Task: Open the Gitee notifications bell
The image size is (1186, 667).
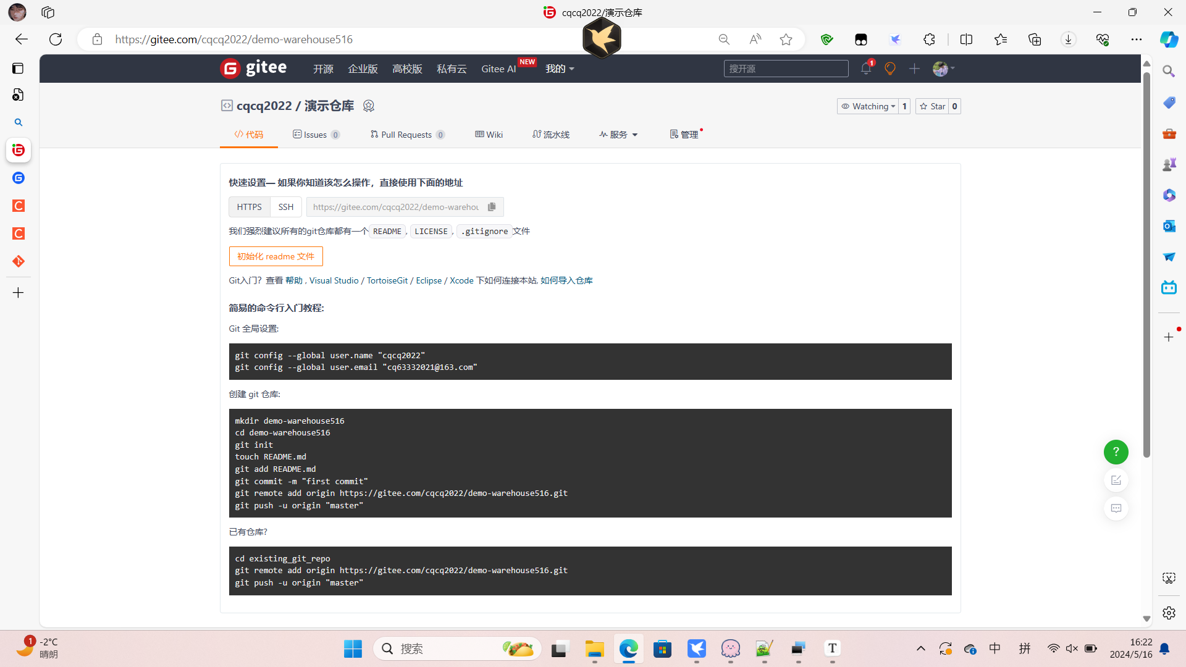Action: point(865,69)
